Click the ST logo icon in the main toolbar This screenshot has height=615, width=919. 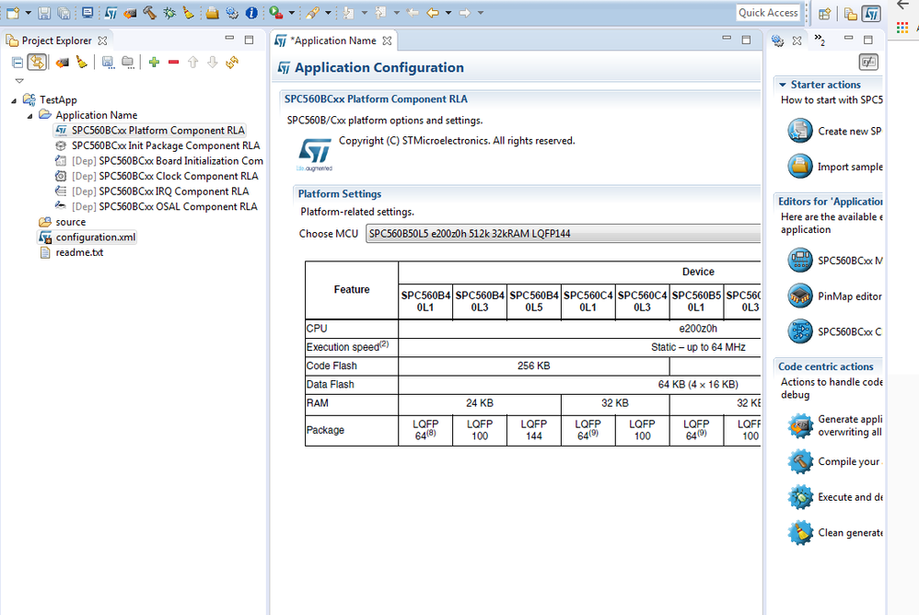coord(111,12)
